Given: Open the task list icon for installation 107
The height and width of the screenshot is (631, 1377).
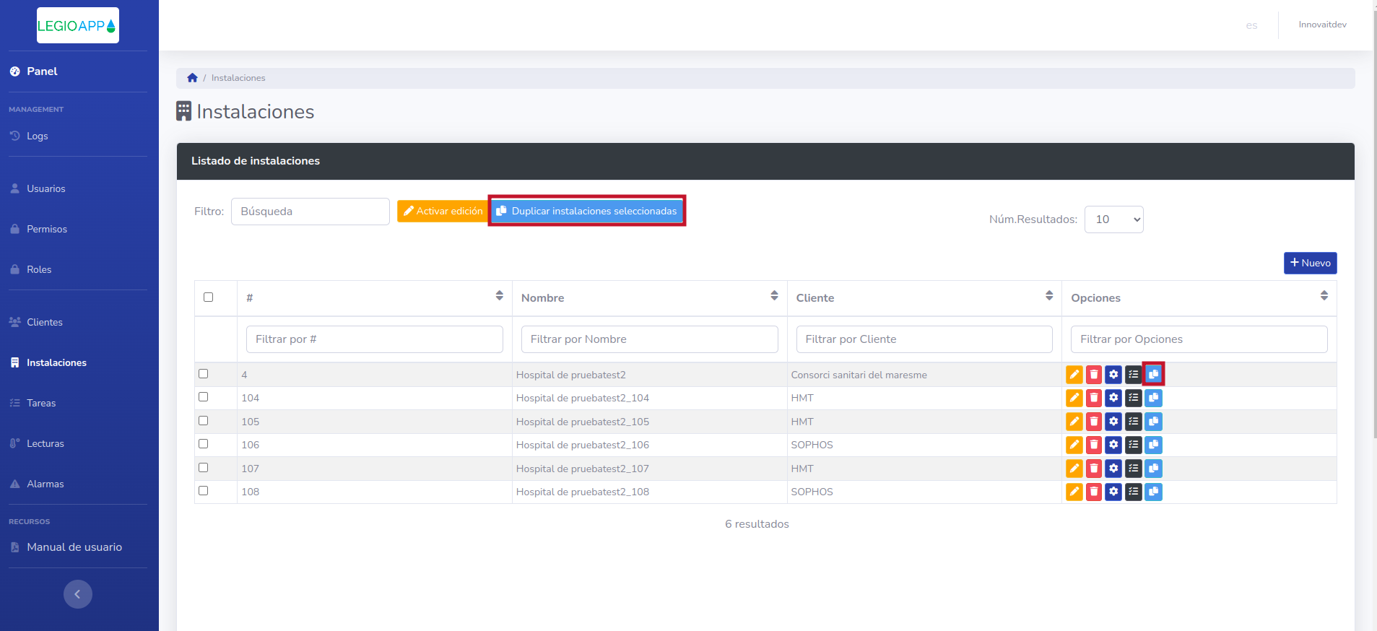Looking at the screenshot, I should (1134, 469).
